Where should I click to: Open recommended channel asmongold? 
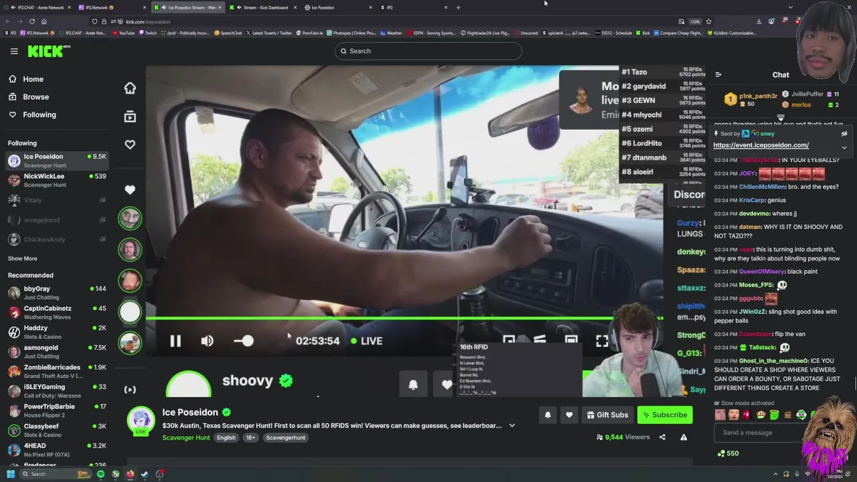57,351
